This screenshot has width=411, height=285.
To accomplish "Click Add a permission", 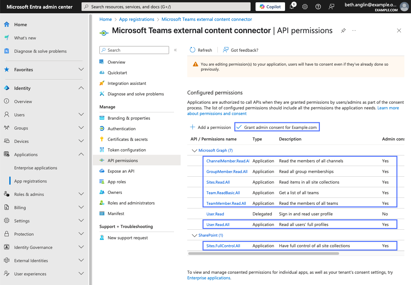I will [x=210, y=127].
